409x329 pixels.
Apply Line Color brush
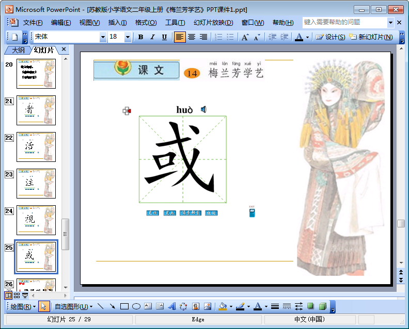[x=240, y=306]
